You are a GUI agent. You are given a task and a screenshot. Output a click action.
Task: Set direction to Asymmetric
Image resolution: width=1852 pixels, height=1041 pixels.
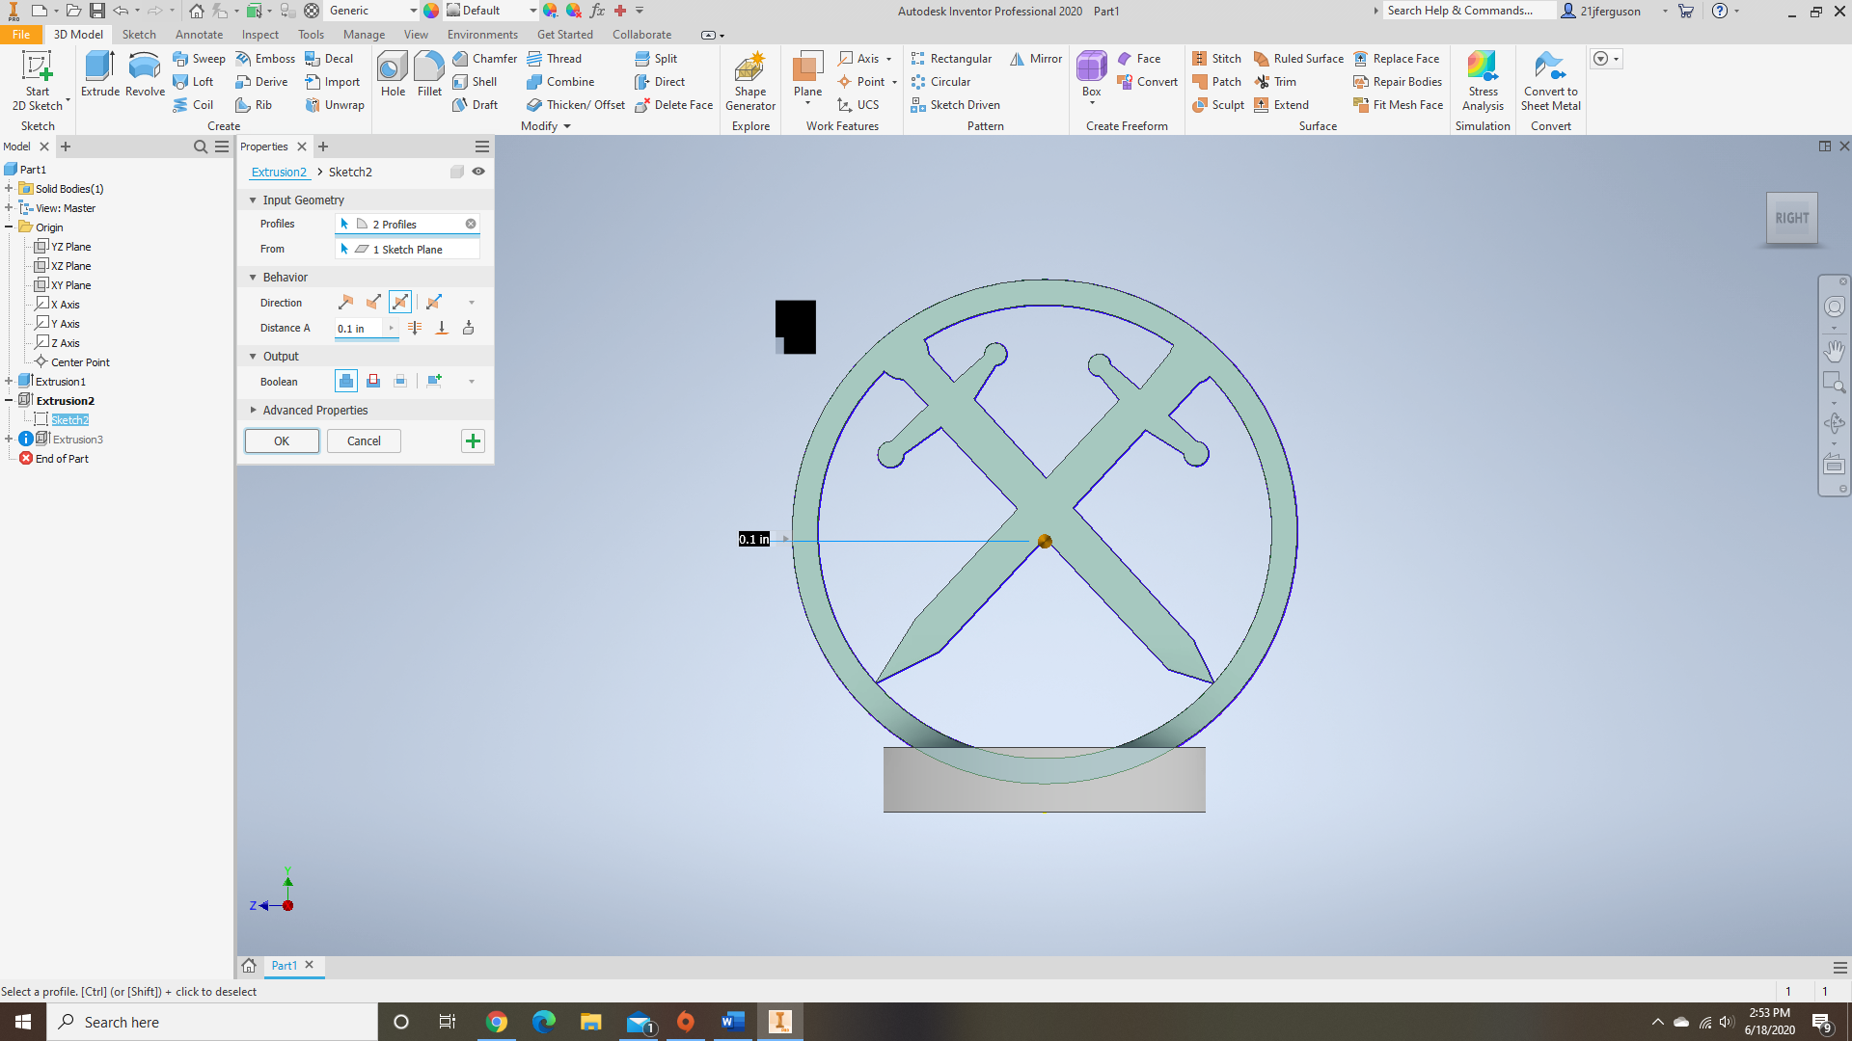coord(434,303)
